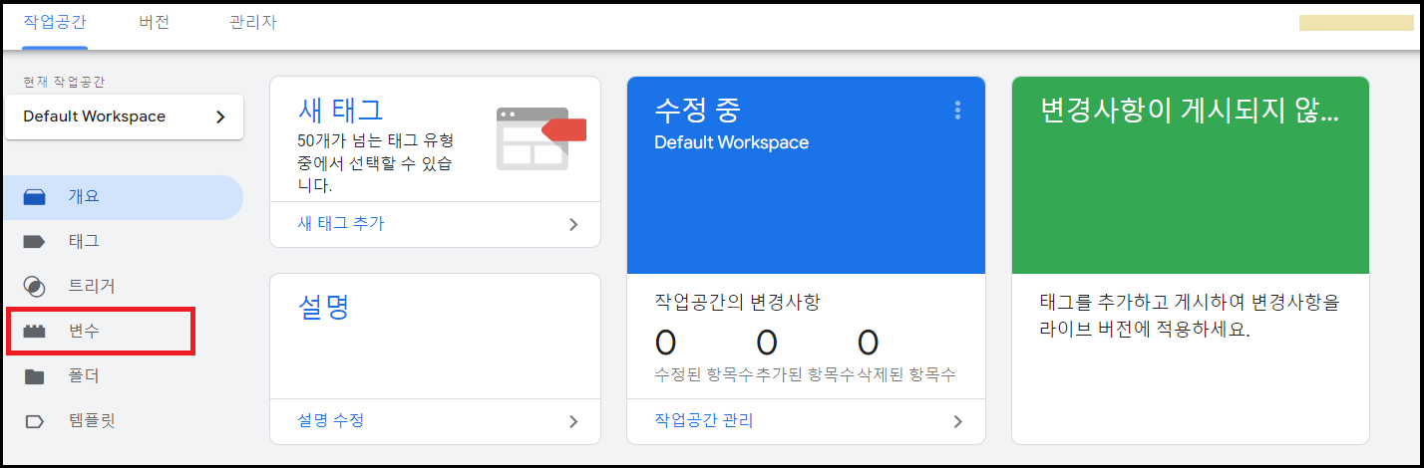Click the 새 태그 card heading

pos(340,109)
